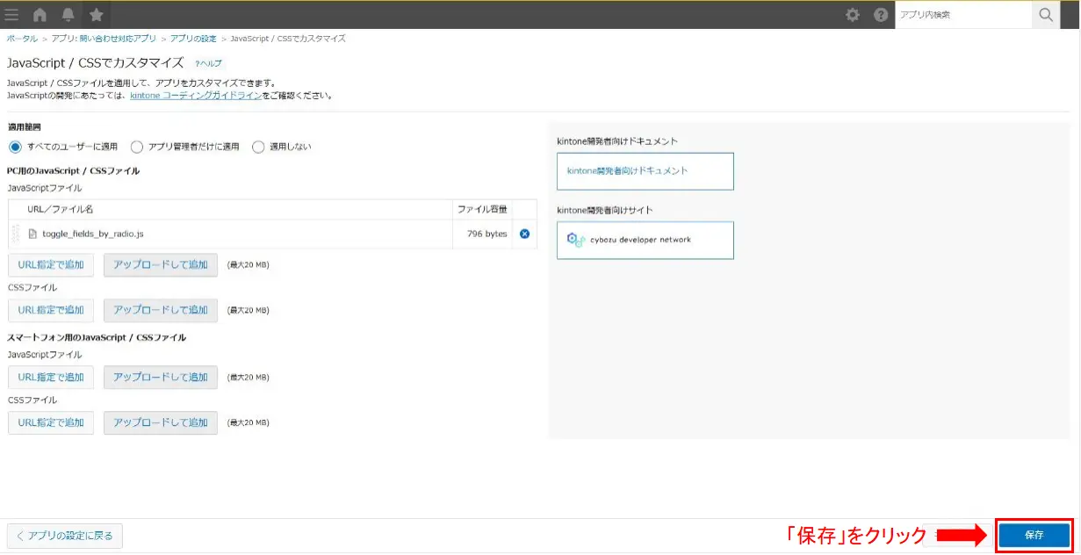
Task: Click the 保存 button
Action: pos(1034,535)
